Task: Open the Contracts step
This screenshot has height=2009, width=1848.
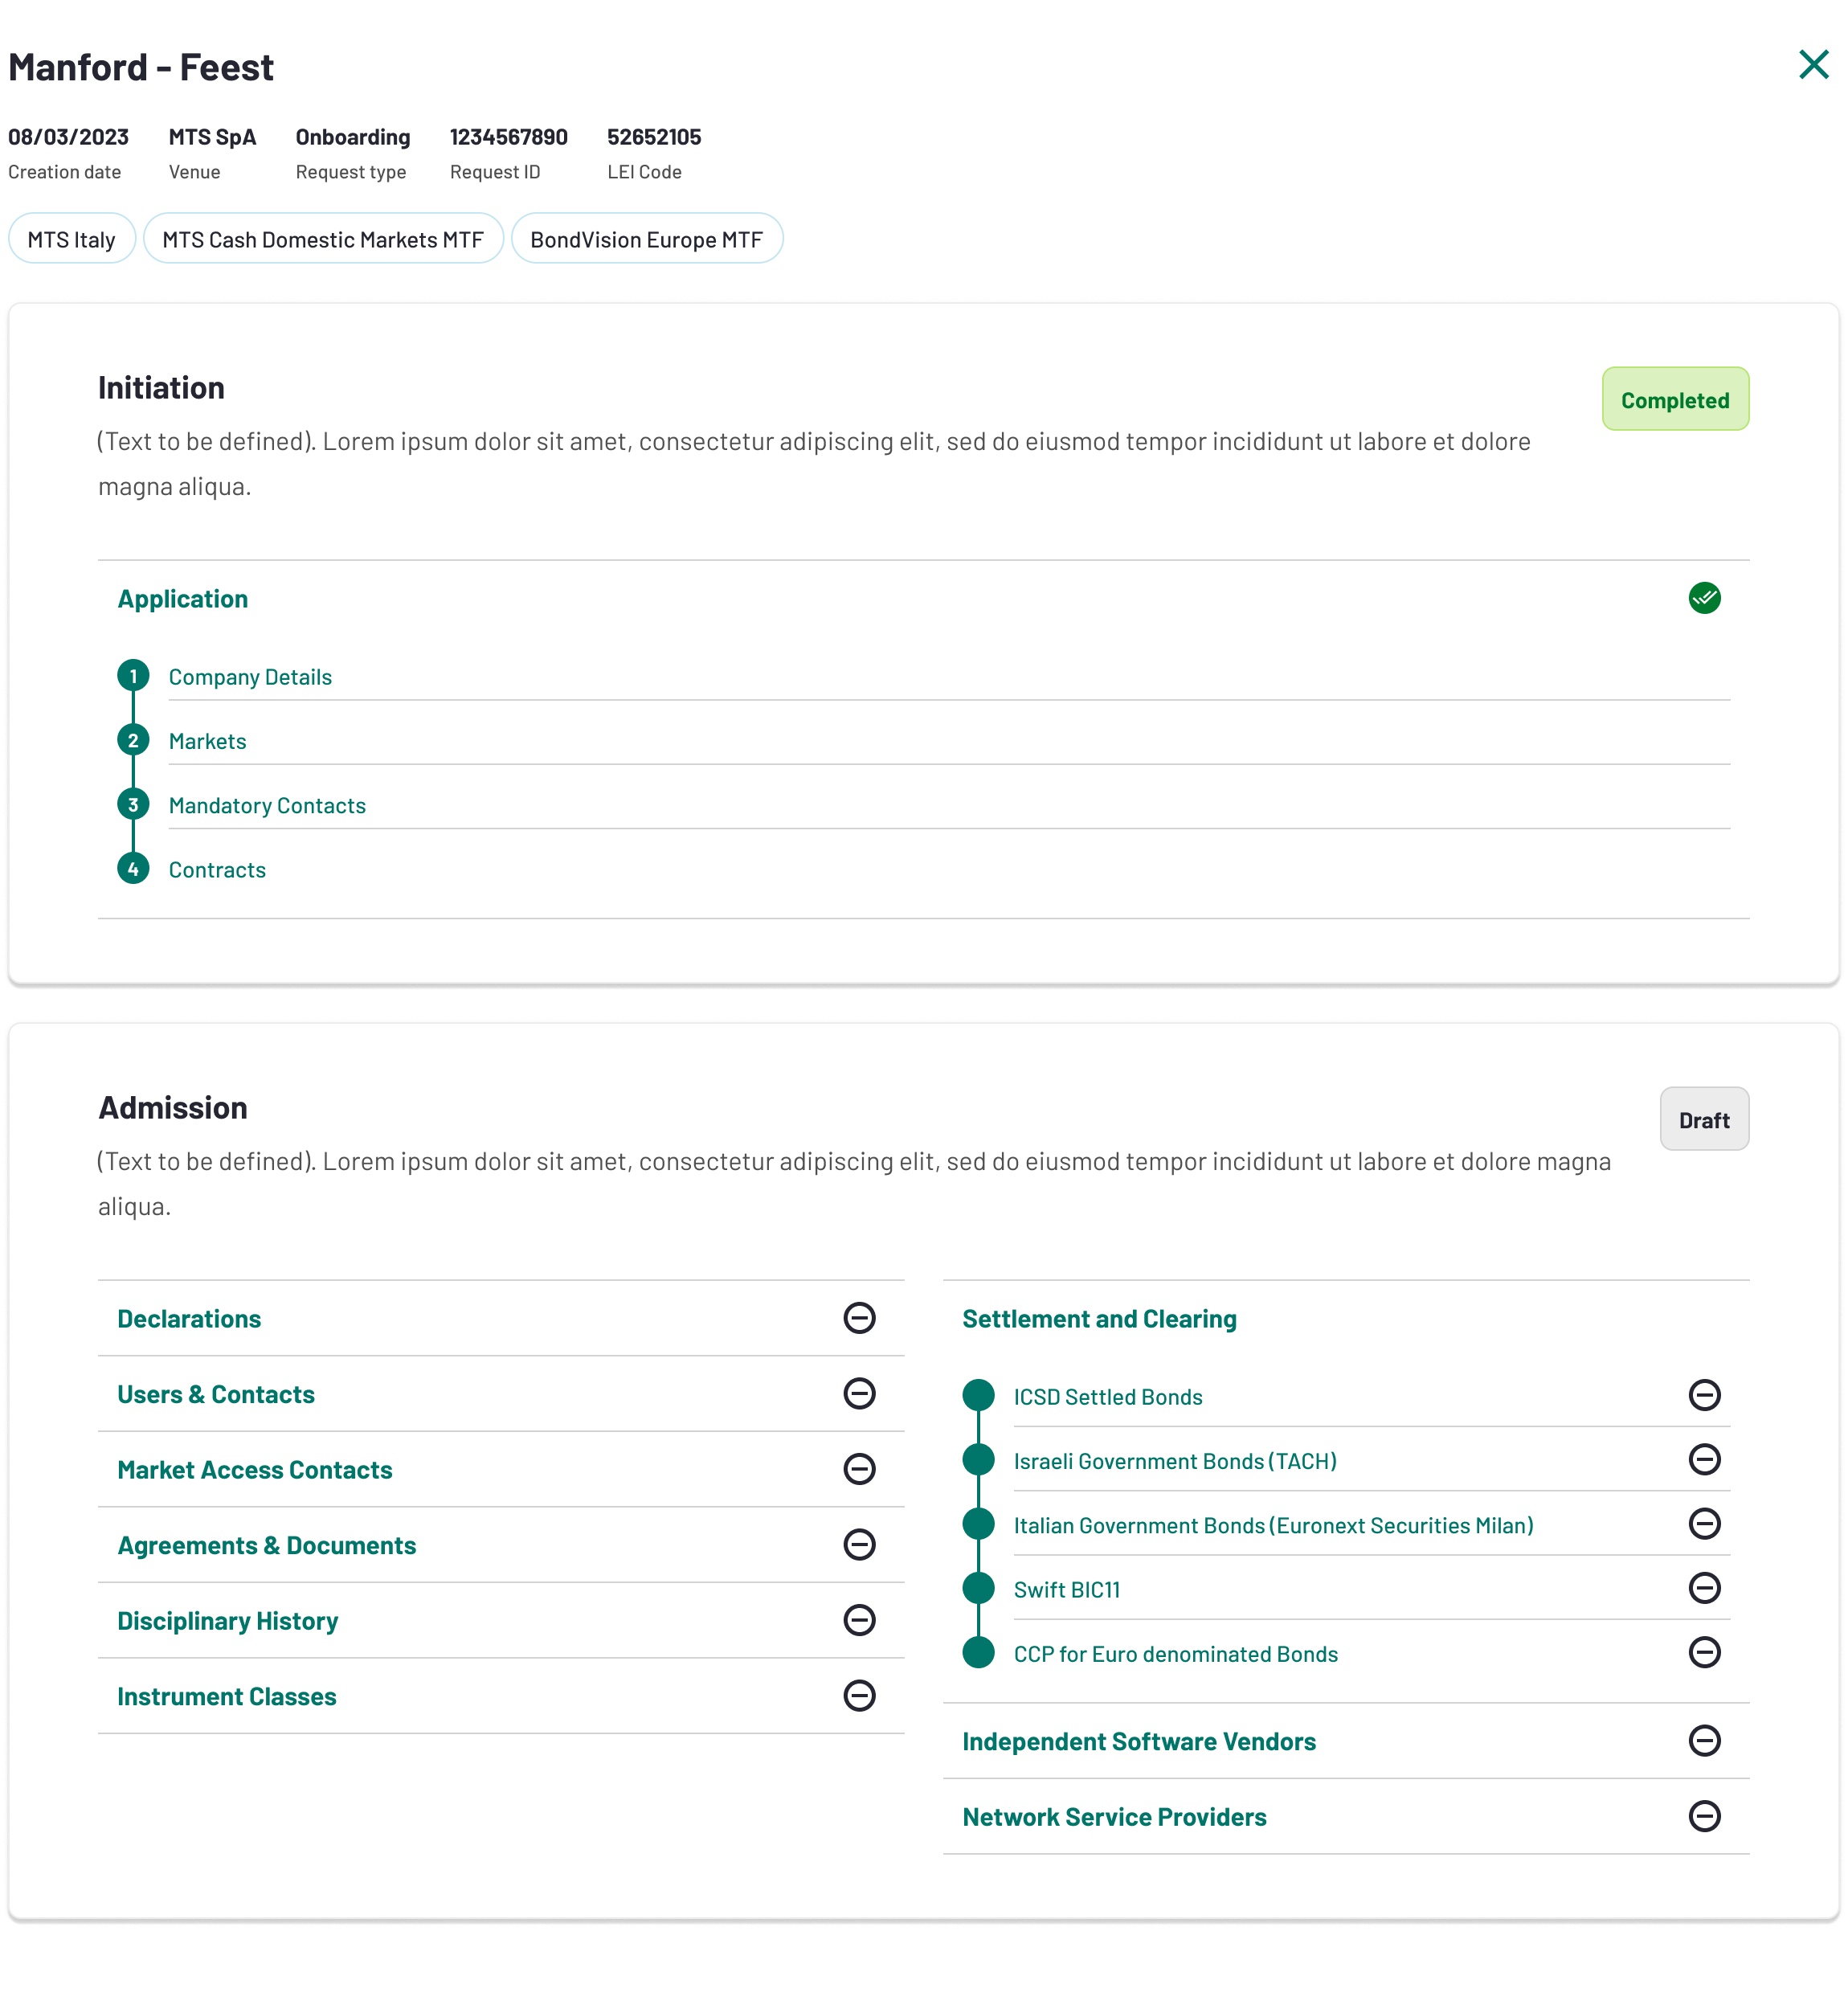Action: pyautogui.click(x=217, y=869)
